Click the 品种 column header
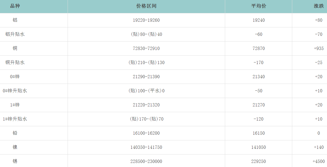 point(15,6)
